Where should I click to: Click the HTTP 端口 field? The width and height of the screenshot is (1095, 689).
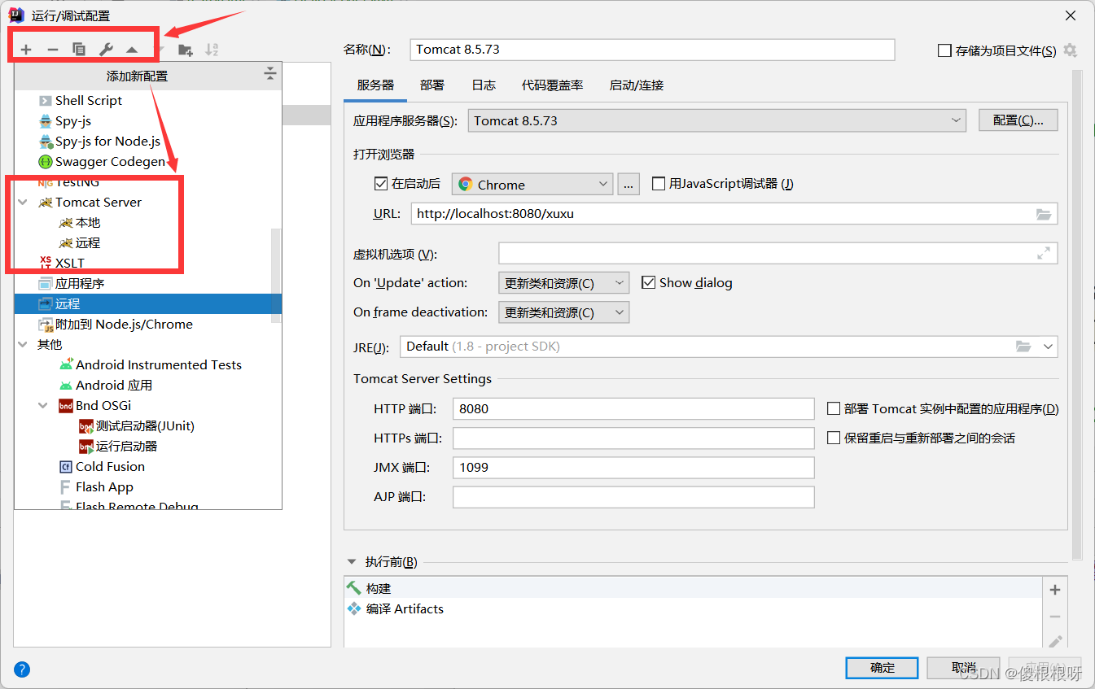(633, 408)
